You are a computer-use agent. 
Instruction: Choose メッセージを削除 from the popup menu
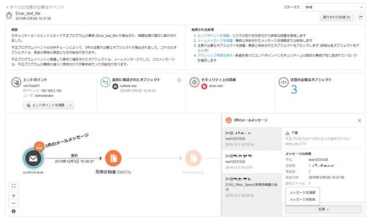pos(303,200)
